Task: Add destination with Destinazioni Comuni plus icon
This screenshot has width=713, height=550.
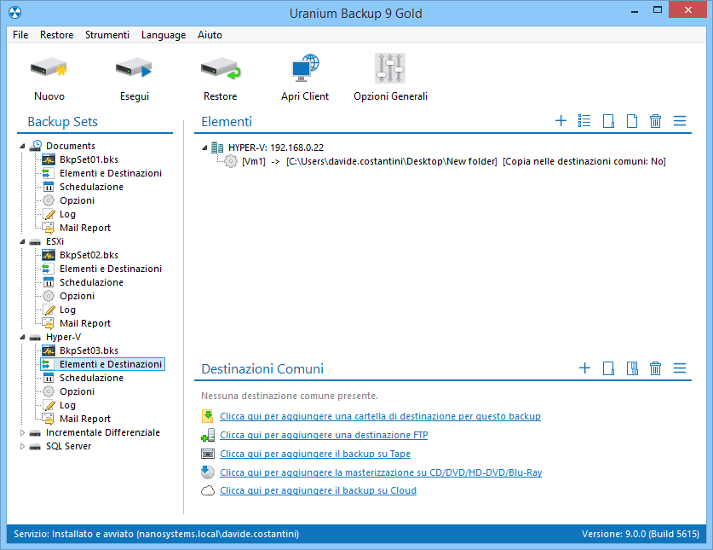Action: [584, 368]
